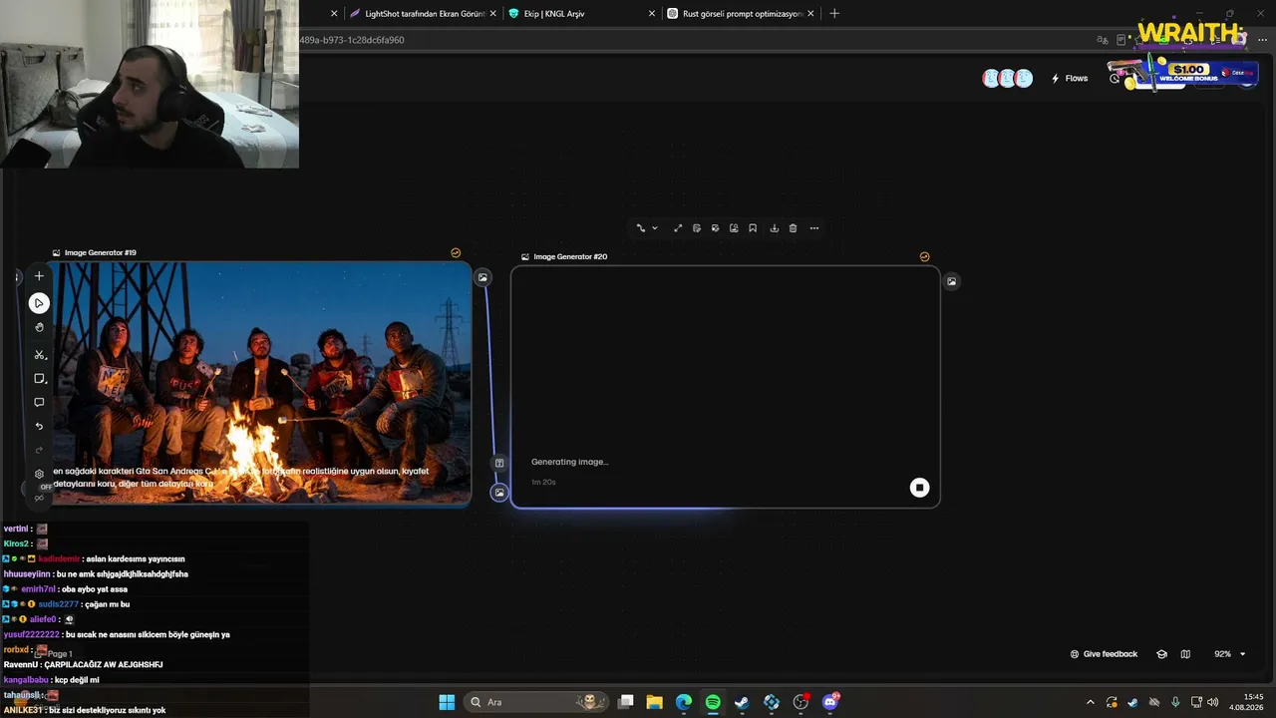The height and width of the screenshot is (718, 1276).
Task: Click the expand fullscreen arrows icon
Action: click(x=678, y=228)
